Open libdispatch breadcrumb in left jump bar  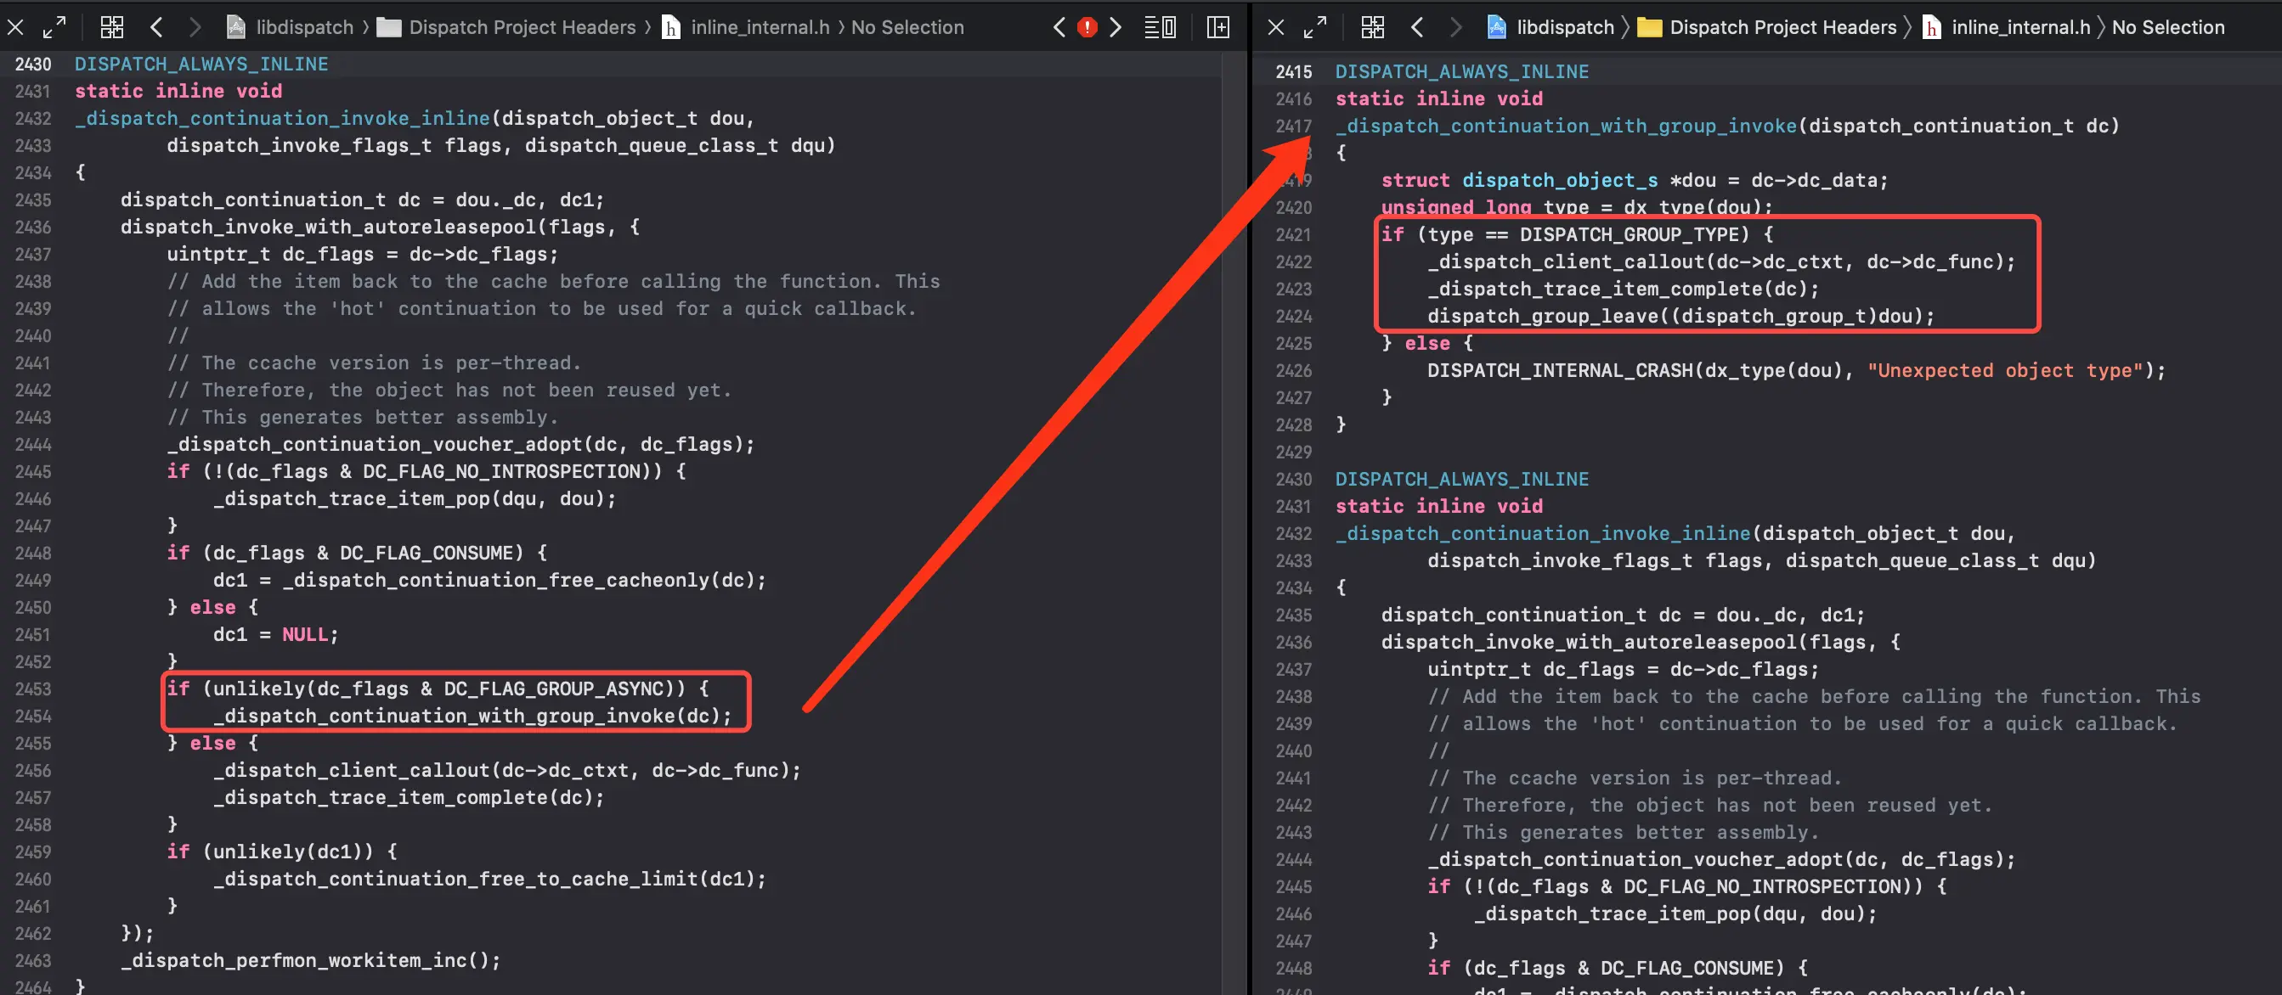tap(305, 27)
